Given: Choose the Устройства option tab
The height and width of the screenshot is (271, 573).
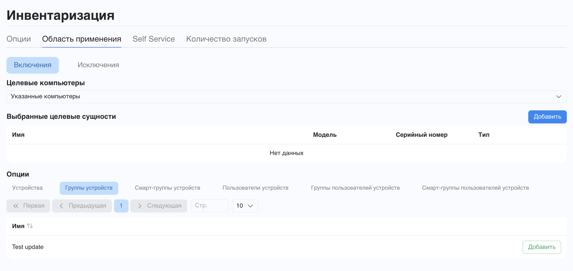Looking at the screenshot, I should pos(27,188).
